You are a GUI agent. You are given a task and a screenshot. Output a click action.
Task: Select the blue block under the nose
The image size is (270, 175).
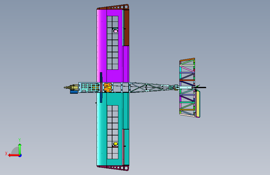pyautogui.click(x=74, y=92)
